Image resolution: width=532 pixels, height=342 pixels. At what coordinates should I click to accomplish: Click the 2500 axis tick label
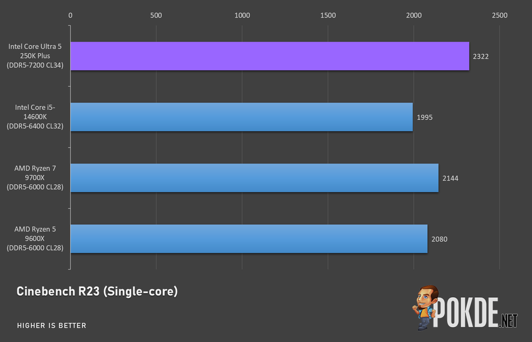tap(500, 15)
